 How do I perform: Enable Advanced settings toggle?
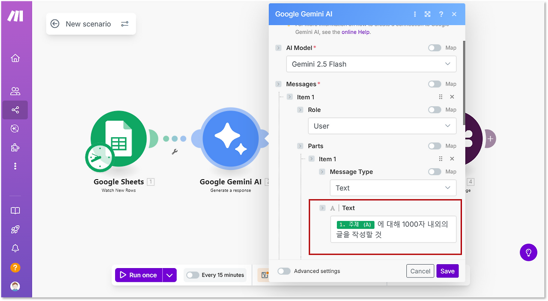click(x=284, y=271)
